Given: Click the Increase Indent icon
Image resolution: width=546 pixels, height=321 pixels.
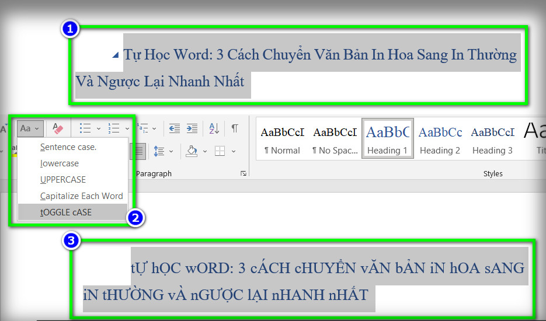Looking at the screenshot, I should pos(192,128).
